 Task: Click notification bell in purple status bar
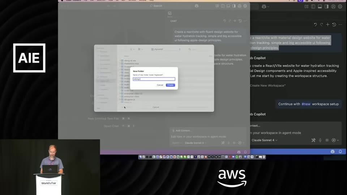click(x=245, y=152)
